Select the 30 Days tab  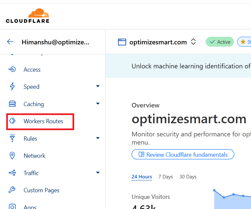(188, 177)
